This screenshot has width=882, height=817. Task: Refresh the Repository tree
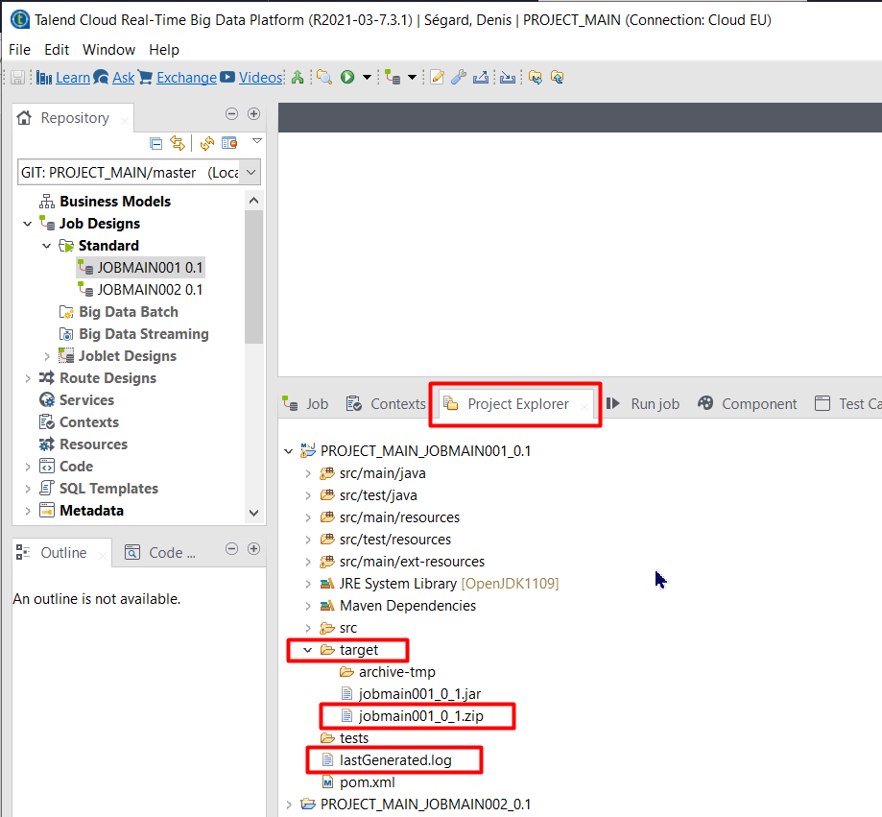[x=206, y=141]
